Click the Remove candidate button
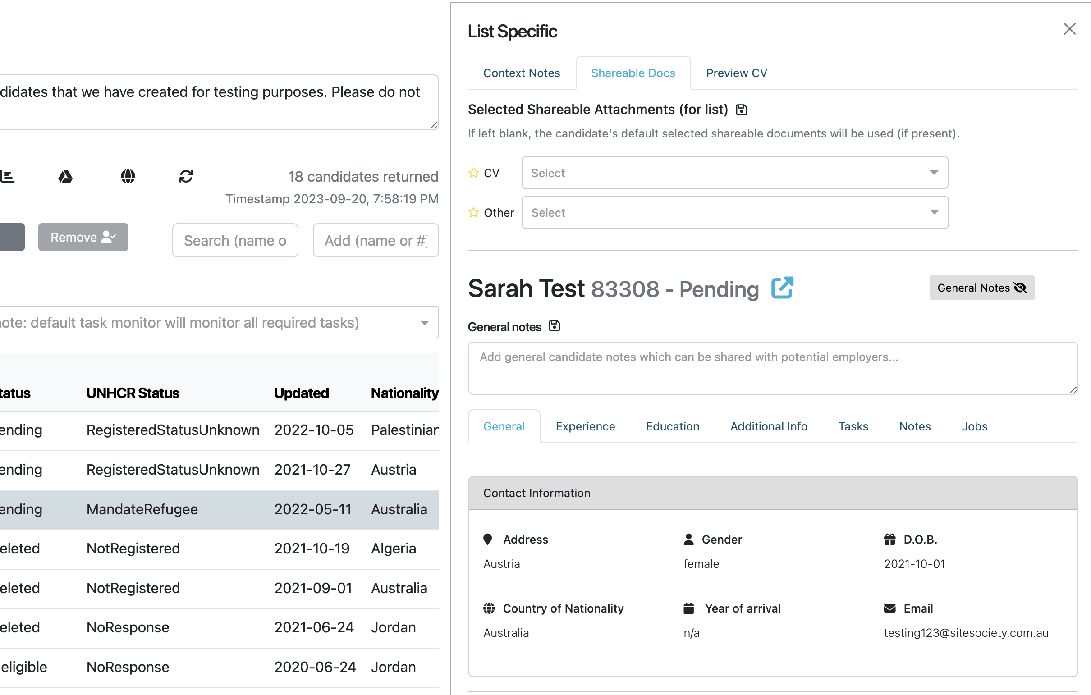 point(83,237)
